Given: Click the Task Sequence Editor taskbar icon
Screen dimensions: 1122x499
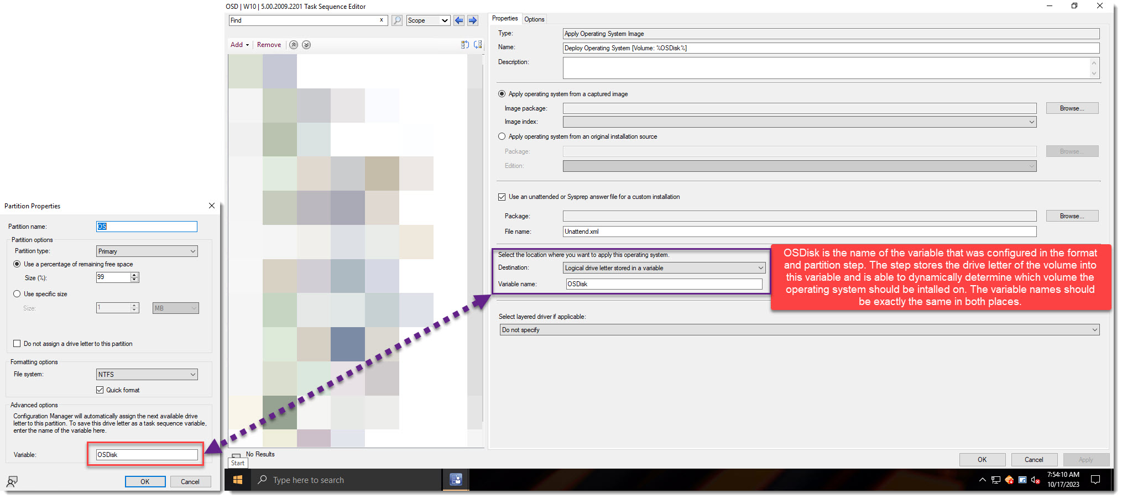Looking at the screenshot, I should point(456,480).
